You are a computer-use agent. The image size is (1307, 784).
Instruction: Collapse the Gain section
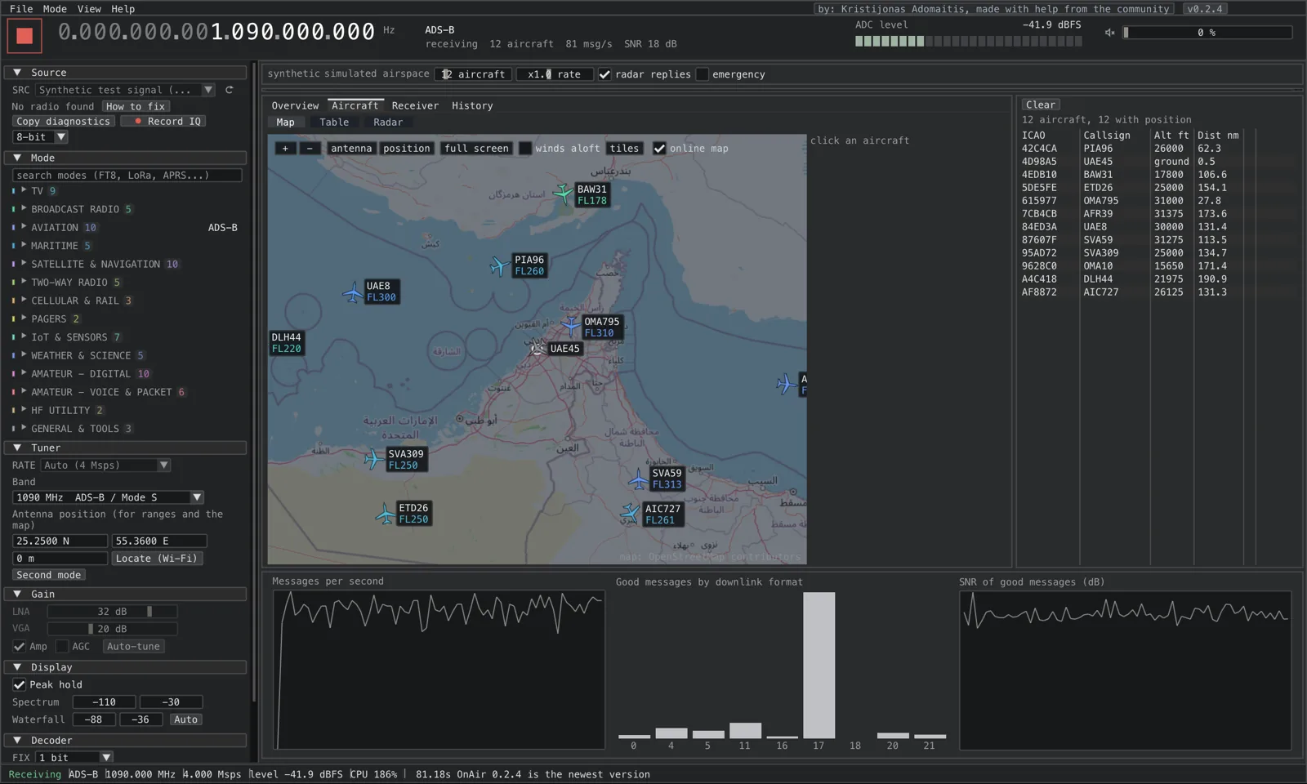[125, 594]
